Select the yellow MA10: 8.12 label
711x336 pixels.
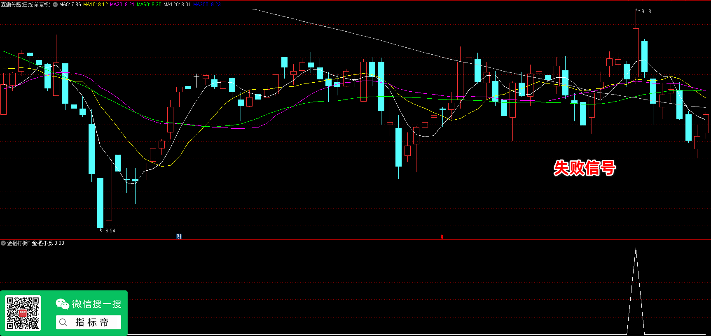pyautogui.click(x=96, y=5)
